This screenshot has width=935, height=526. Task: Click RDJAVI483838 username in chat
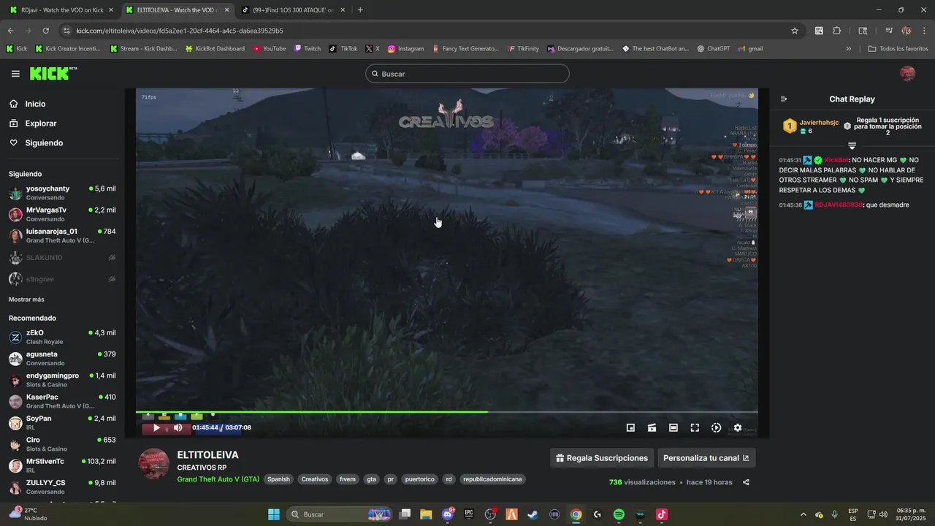coord(839,205)
